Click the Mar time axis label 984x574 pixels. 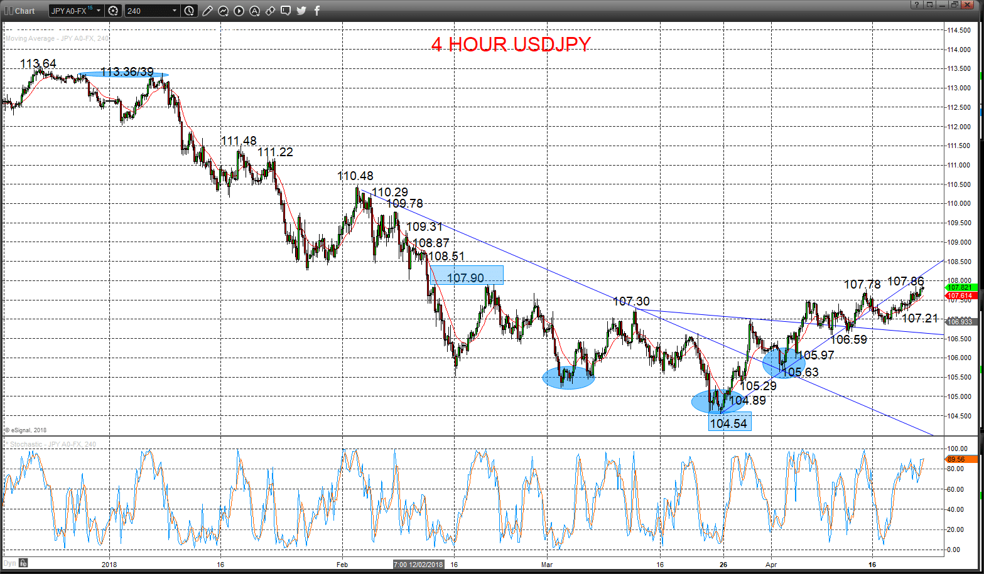tap(547, 565)
